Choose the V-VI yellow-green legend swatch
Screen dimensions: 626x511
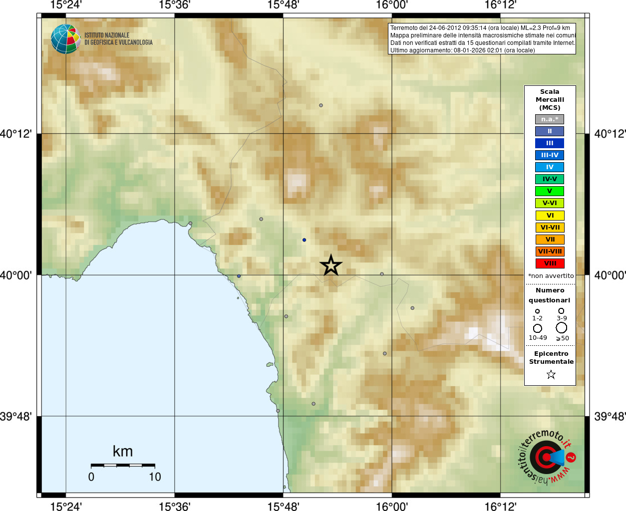550,203
